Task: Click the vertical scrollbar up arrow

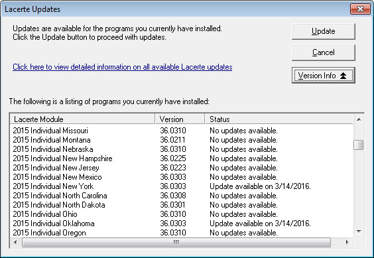Action: pyautogui.click(x=359, y=119)
